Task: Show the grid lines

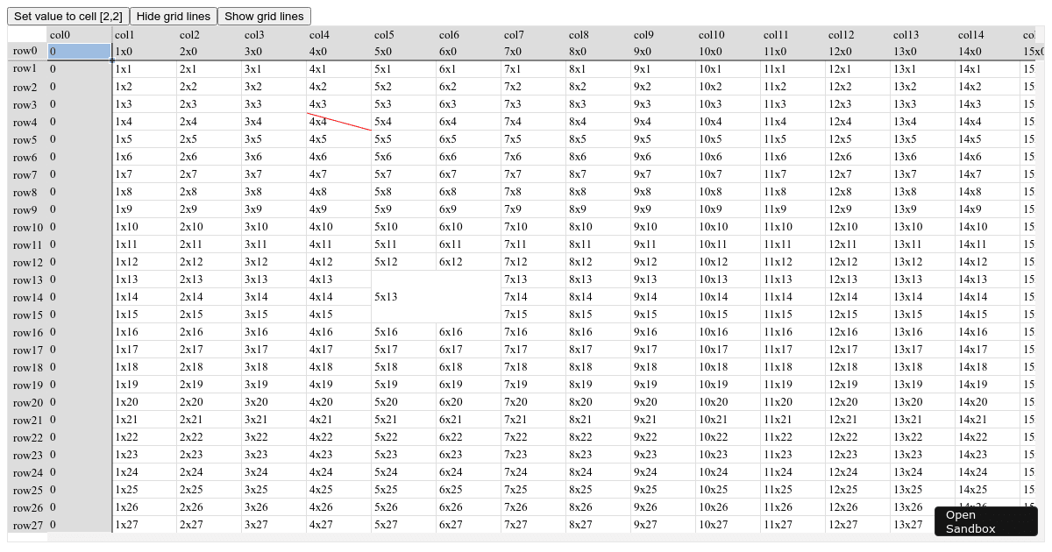Action: 264,17
